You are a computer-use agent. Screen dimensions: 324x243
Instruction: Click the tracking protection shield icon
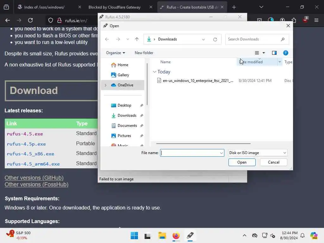pyautogui.click(x=51, y=21)
